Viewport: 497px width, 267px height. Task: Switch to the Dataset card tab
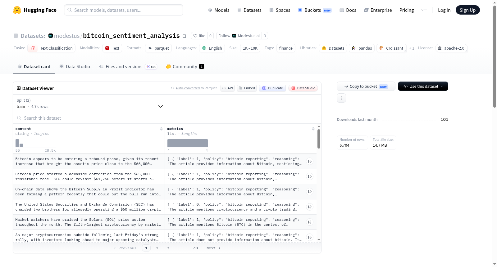(34, 66)
